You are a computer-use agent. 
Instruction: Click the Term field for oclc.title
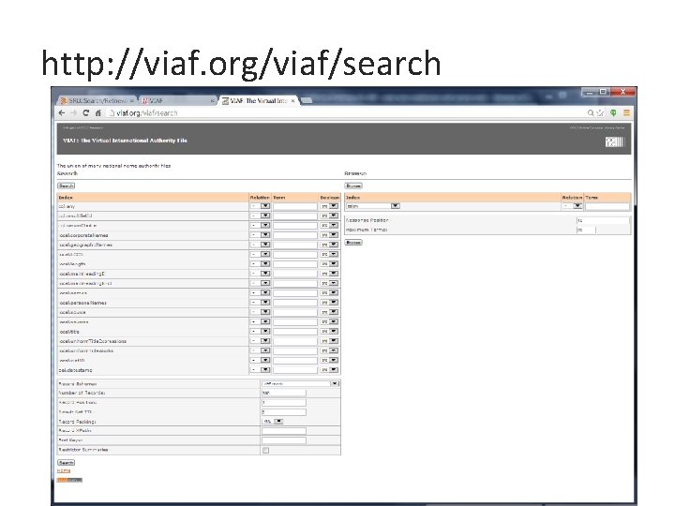tap(295, 332)
